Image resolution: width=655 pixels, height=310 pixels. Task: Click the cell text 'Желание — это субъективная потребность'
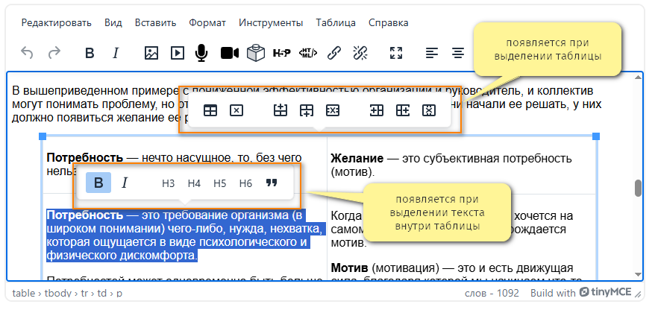[x=451, y=159]
